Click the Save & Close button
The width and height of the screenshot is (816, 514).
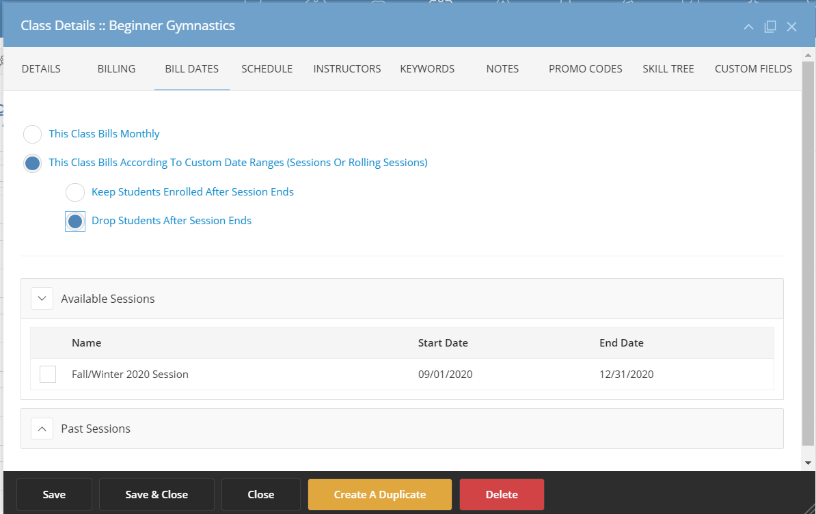click(157, 495)
